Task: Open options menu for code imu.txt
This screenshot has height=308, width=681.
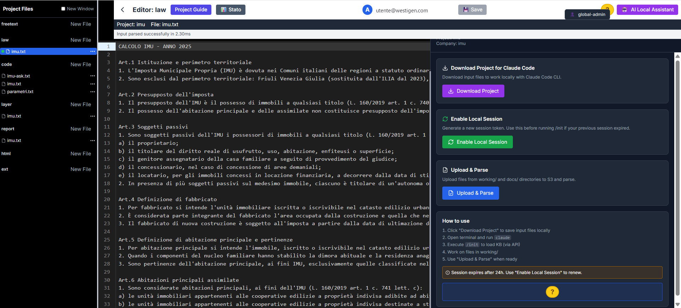Action: tap(93, 84)
